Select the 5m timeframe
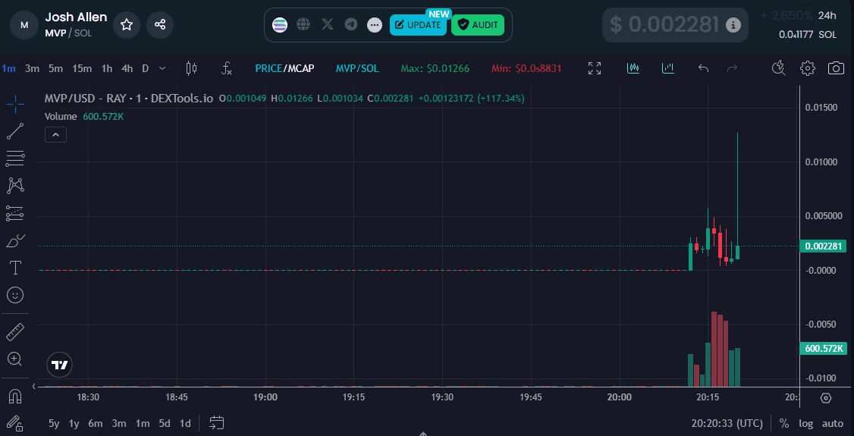This screenshot has height=436, width=854. tap(55, 68)
